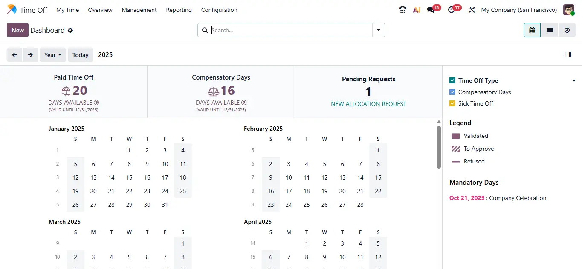Click the January 2025 month heading
Screen dimensions: 582x269
(67, 129)
